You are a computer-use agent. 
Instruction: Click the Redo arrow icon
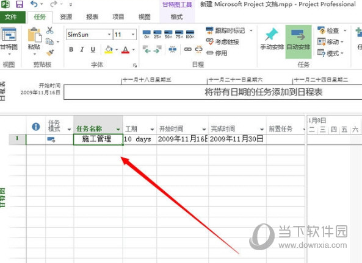(54, 4)
